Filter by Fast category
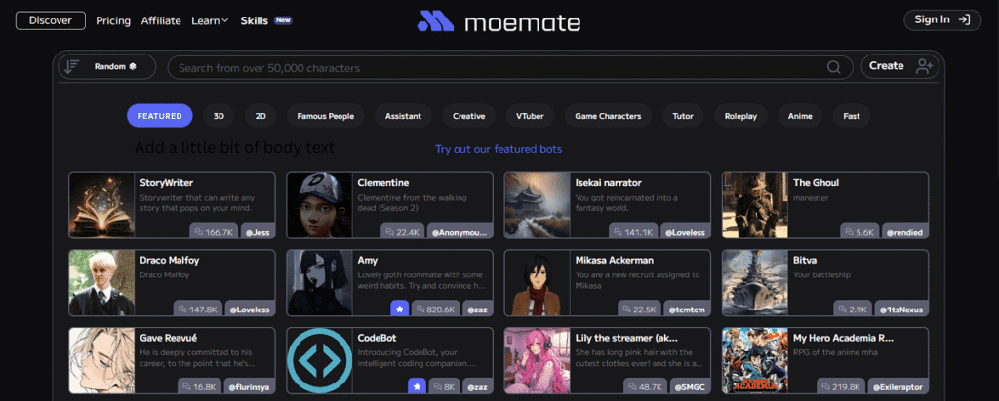The image size is (999, 401). click(852, 116)
